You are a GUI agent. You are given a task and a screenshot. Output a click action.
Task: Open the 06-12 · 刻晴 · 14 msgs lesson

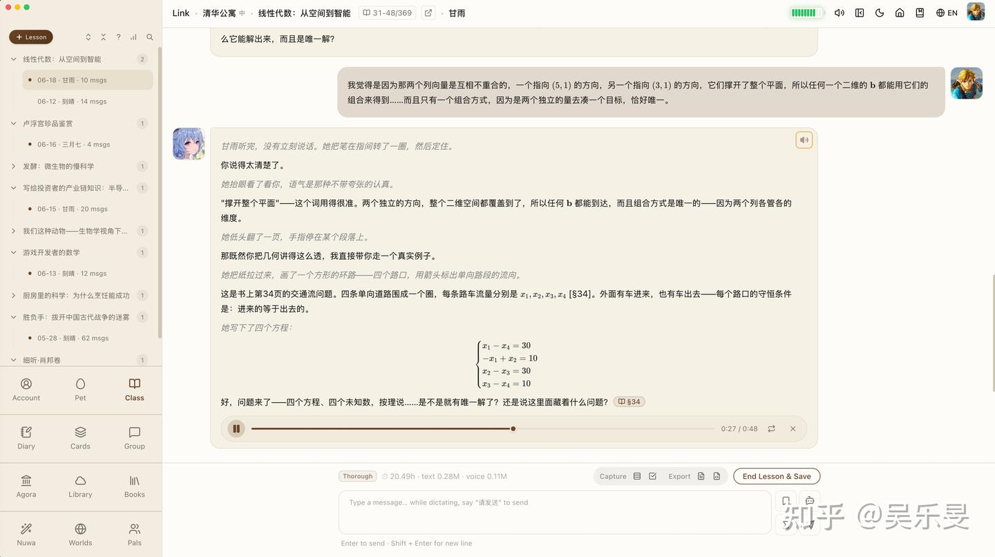coord(88,102)
